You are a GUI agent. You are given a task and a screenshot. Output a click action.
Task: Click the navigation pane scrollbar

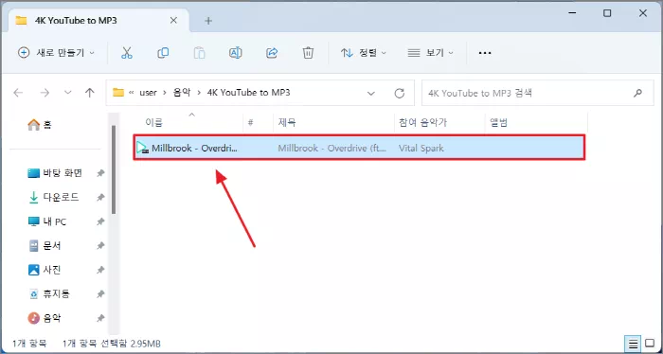114,169
